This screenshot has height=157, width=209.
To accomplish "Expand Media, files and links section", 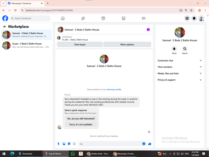I will click(x=180, y=73).
